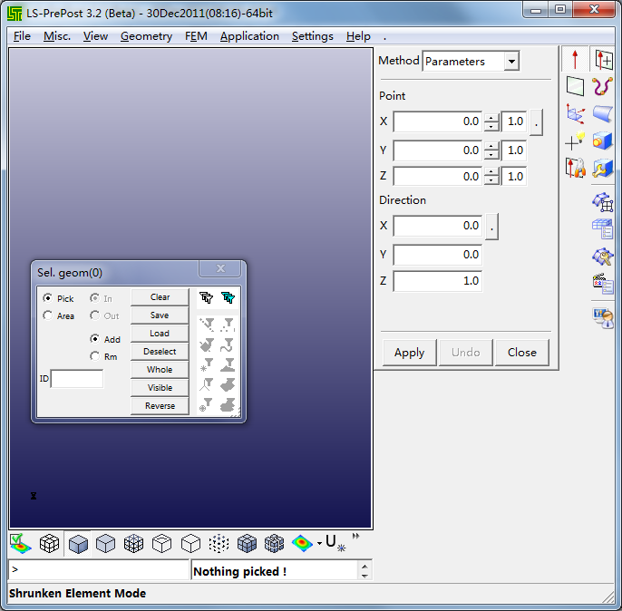622x611 pixels.
Task: Click the white multi-funnel filter icon
Action: 207,297
